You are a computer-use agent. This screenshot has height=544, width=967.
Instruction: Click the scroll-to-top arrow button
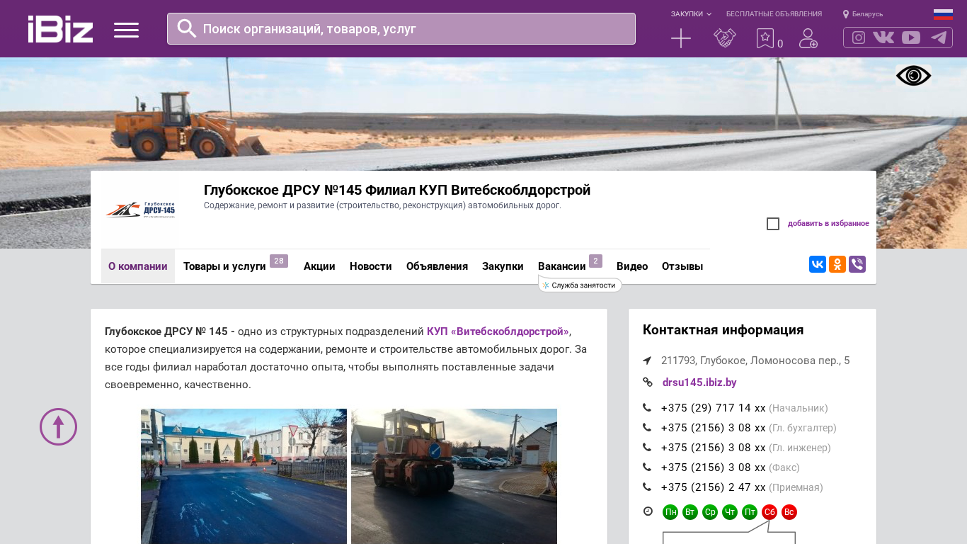click(58, 426)
